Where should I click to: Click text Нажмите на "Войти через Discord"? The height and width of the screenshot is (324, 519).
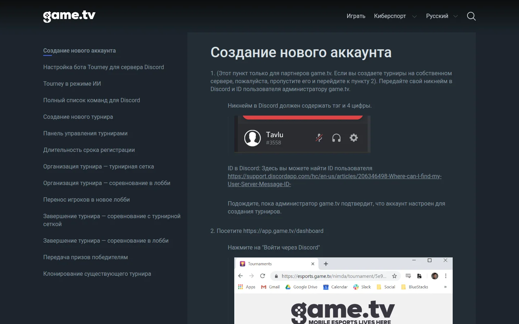pyautogui.click(x=274, y=248)
